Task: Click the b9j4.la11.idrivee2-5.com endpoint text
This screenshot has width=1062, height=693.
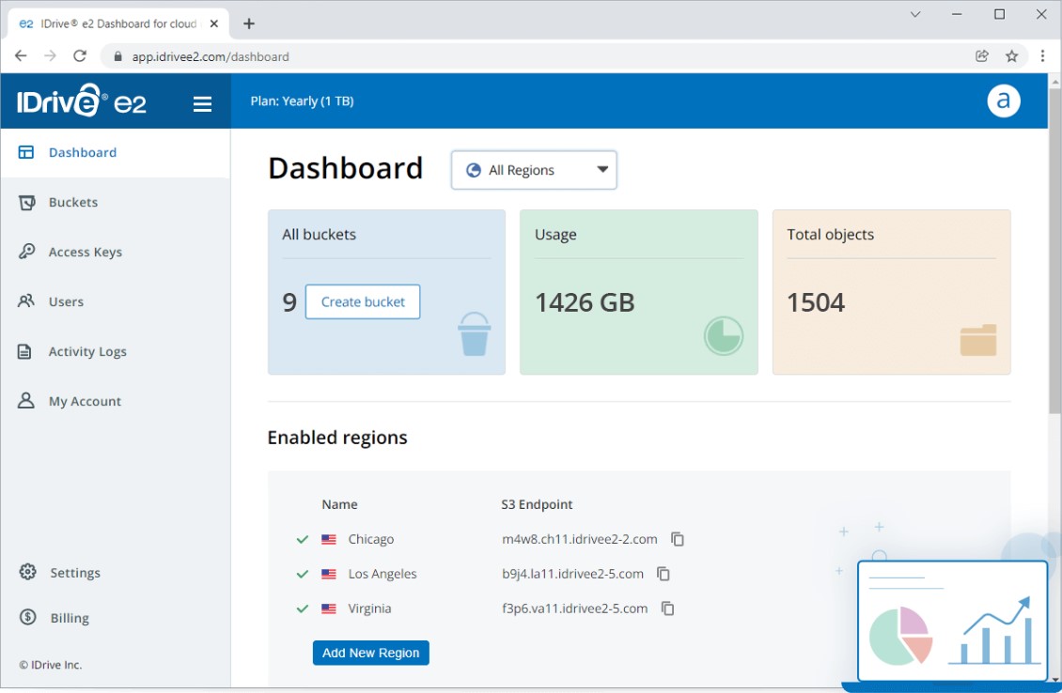Action: coord(573,574)
